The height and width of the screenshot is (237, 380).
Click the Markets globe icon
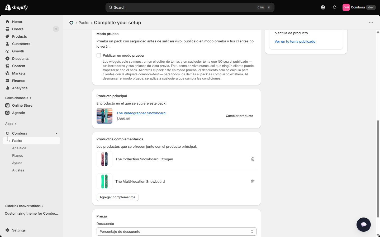click(x=7, y=73)
